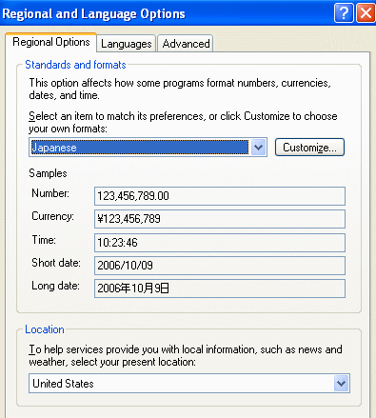Click the Help question mark icon
This screenshot has height=418, width=376.
344,13
